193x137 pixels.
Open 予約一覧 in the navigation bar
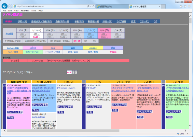[22, 21]
